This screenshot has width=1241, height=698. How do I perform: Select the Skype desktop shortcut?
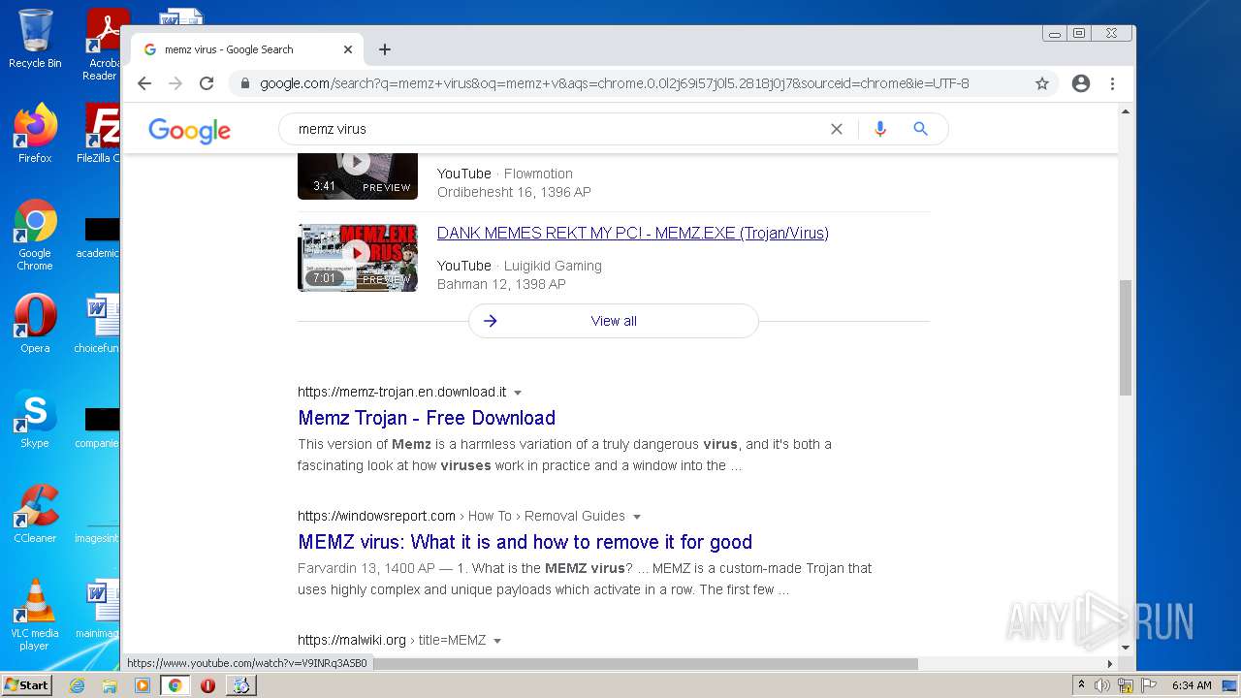(35, 419)
